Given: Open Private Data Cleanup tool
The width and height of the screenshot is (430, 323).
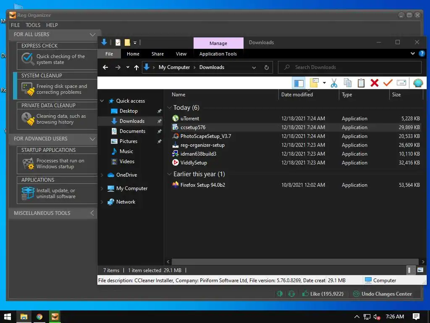Looking at the screenshot, I should 57,116.
